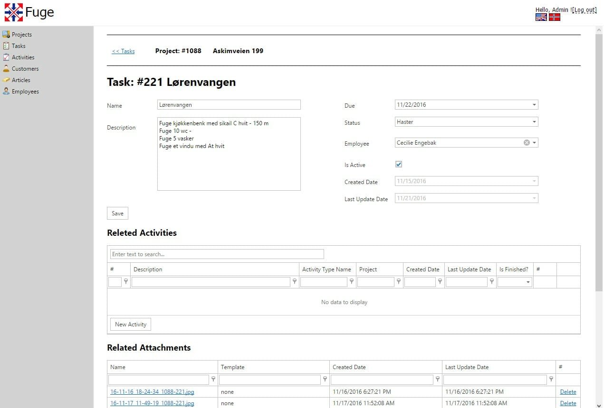Open the Due date dropdown
604x408 pixels.
pyautogui.click(x=534, y=105)
